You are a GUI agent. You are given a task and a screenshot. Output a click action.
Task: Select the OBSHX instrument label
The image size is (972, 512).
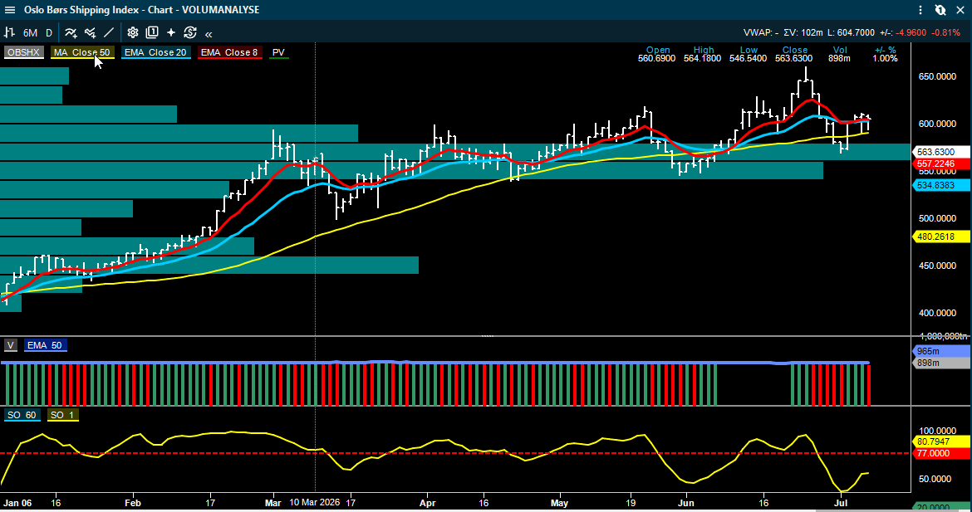click(x=23, y=52)
